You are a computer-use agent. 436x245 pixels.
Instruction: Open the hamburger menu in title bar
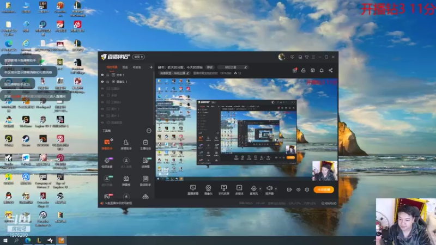coord(313,57)
